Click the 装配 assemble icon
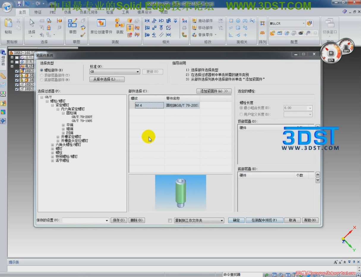361x277 pixels. pyautogui.click(x=119, y=23)
